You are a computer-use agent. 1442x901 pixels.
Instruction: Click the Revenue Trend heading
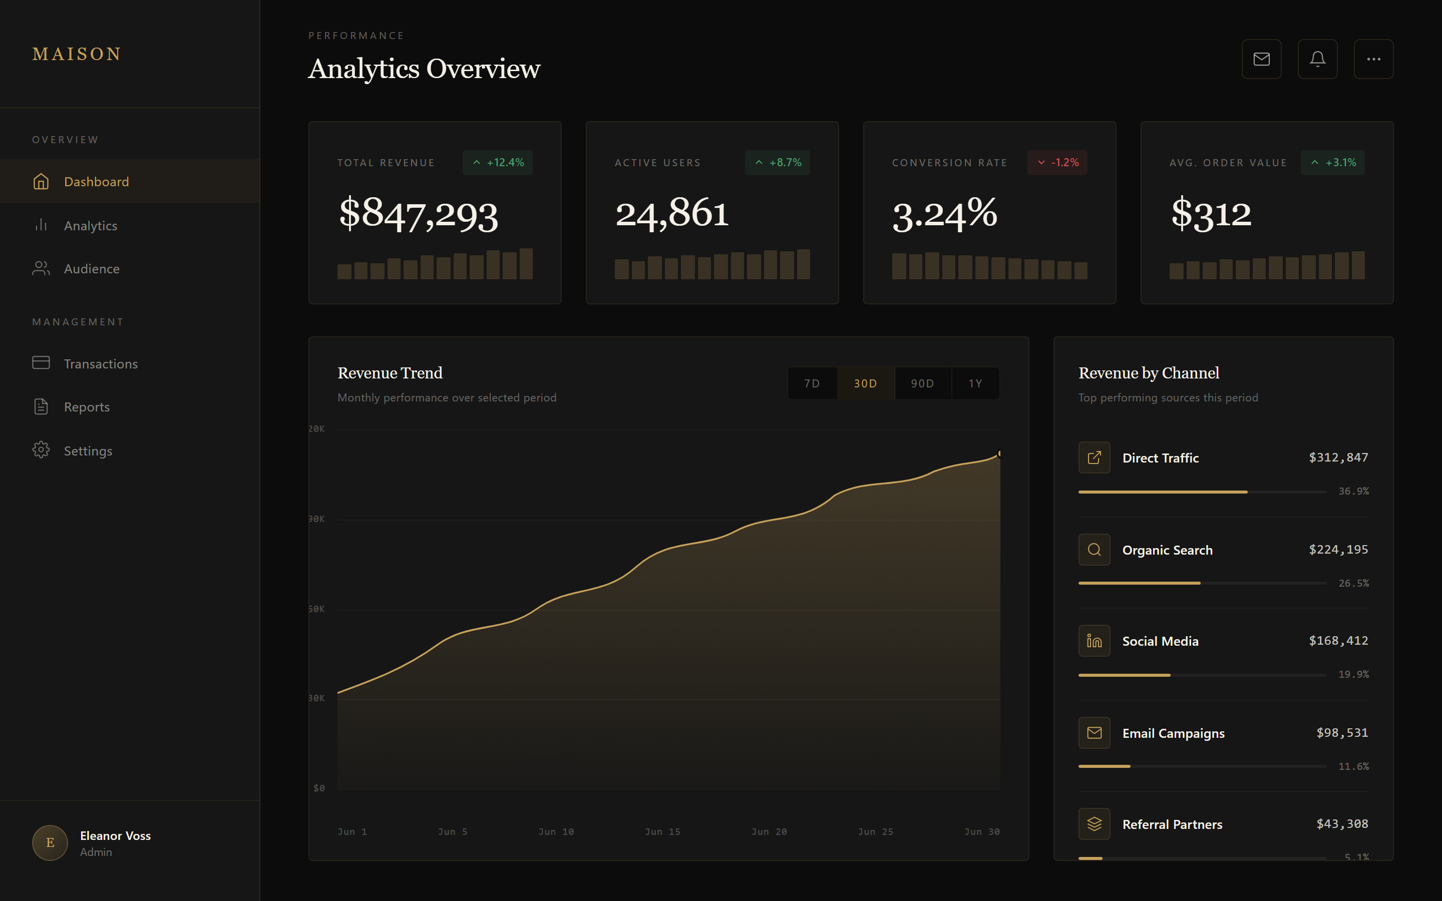point(390,372)
